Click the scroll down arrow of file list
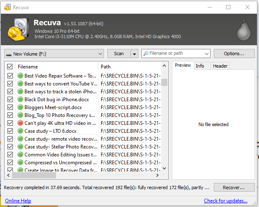 (164, 168)
